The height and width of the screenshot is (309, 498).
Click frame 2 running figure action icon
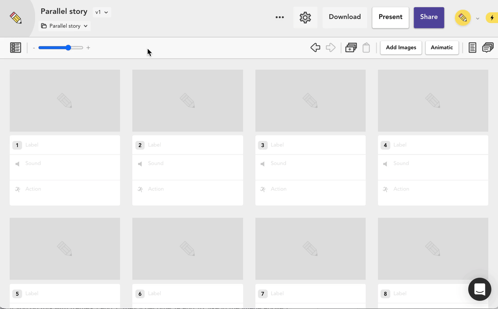140,189
